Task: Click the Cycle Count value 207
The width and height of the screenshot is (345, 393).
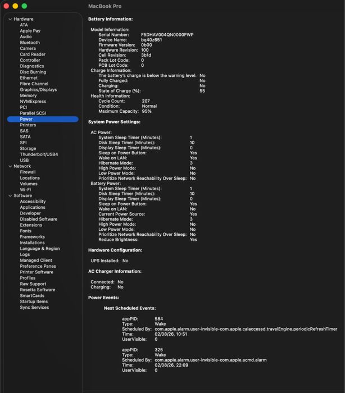Action: (x=146, y=101)
